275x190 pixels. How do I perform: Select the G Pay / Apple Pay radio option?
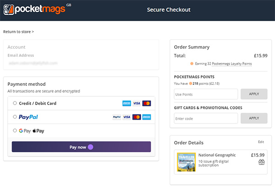15,131
